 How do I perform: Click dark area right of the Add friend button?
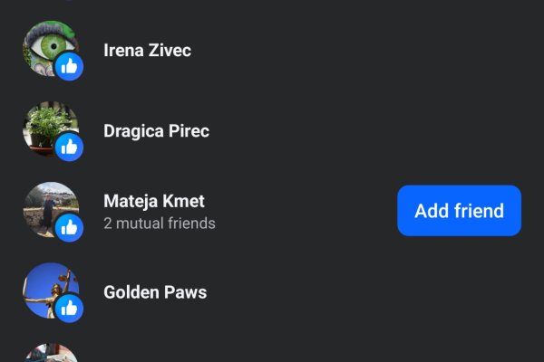point(533,211)
